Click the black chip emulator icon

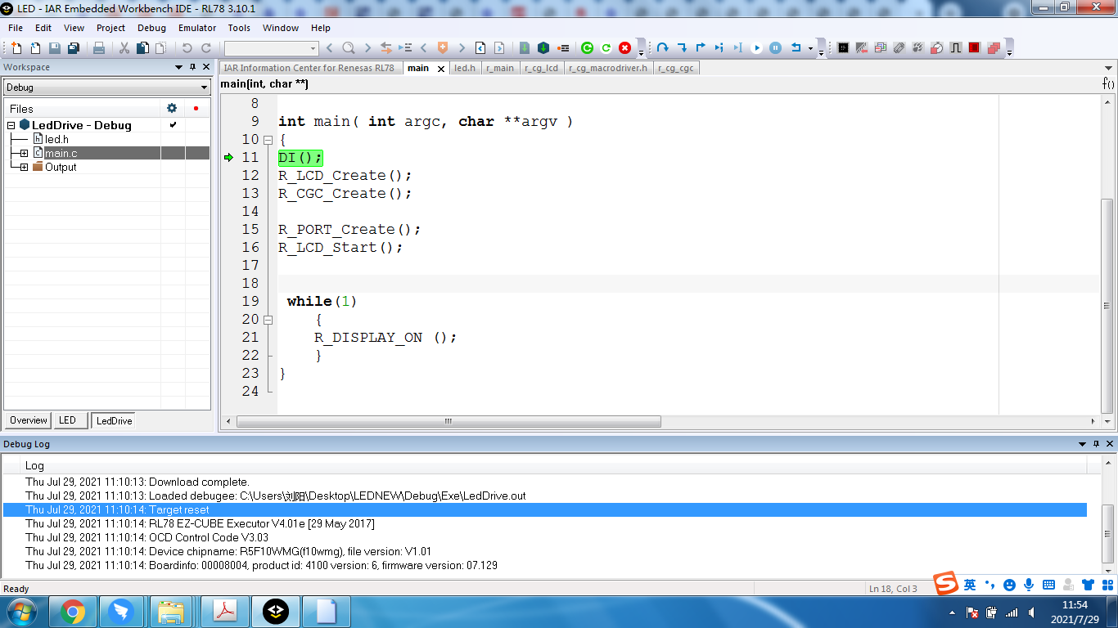point(843,48)
